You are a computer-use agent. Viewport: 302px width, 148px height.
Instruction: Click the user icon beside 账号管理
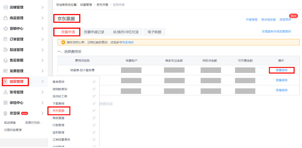point(6,92)
